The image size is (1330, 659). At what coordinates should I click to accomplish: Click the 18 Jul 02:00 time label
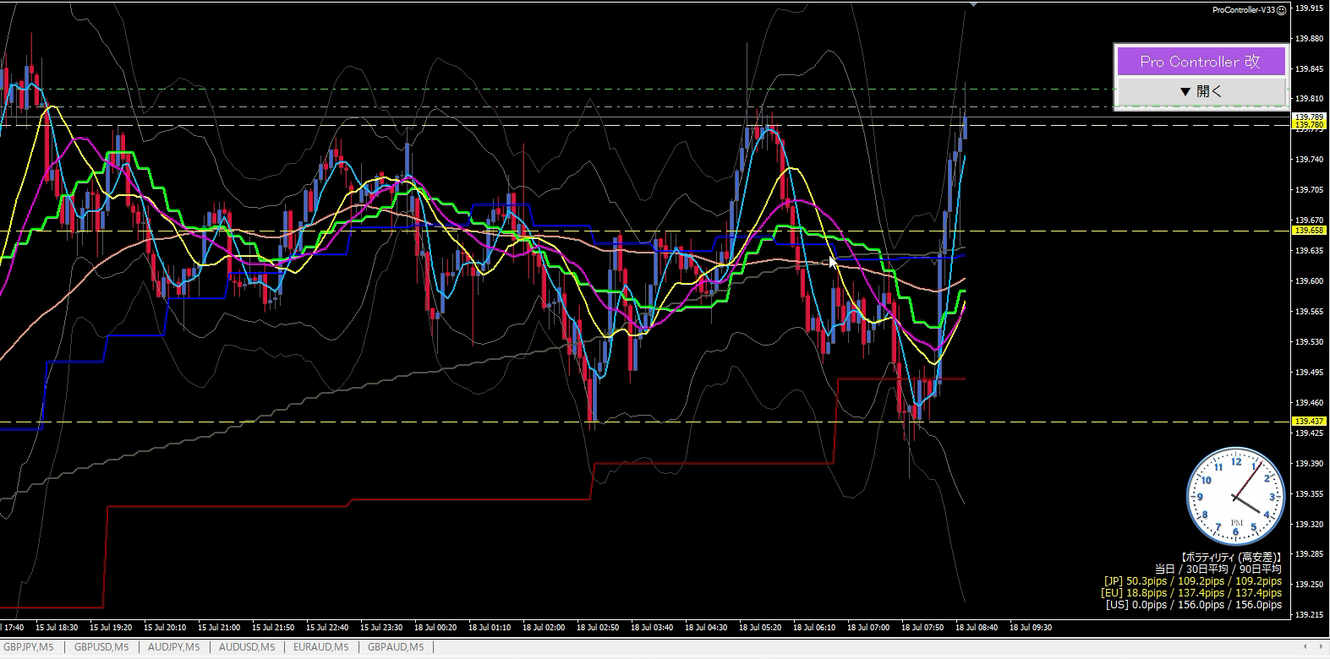point(544,628)
